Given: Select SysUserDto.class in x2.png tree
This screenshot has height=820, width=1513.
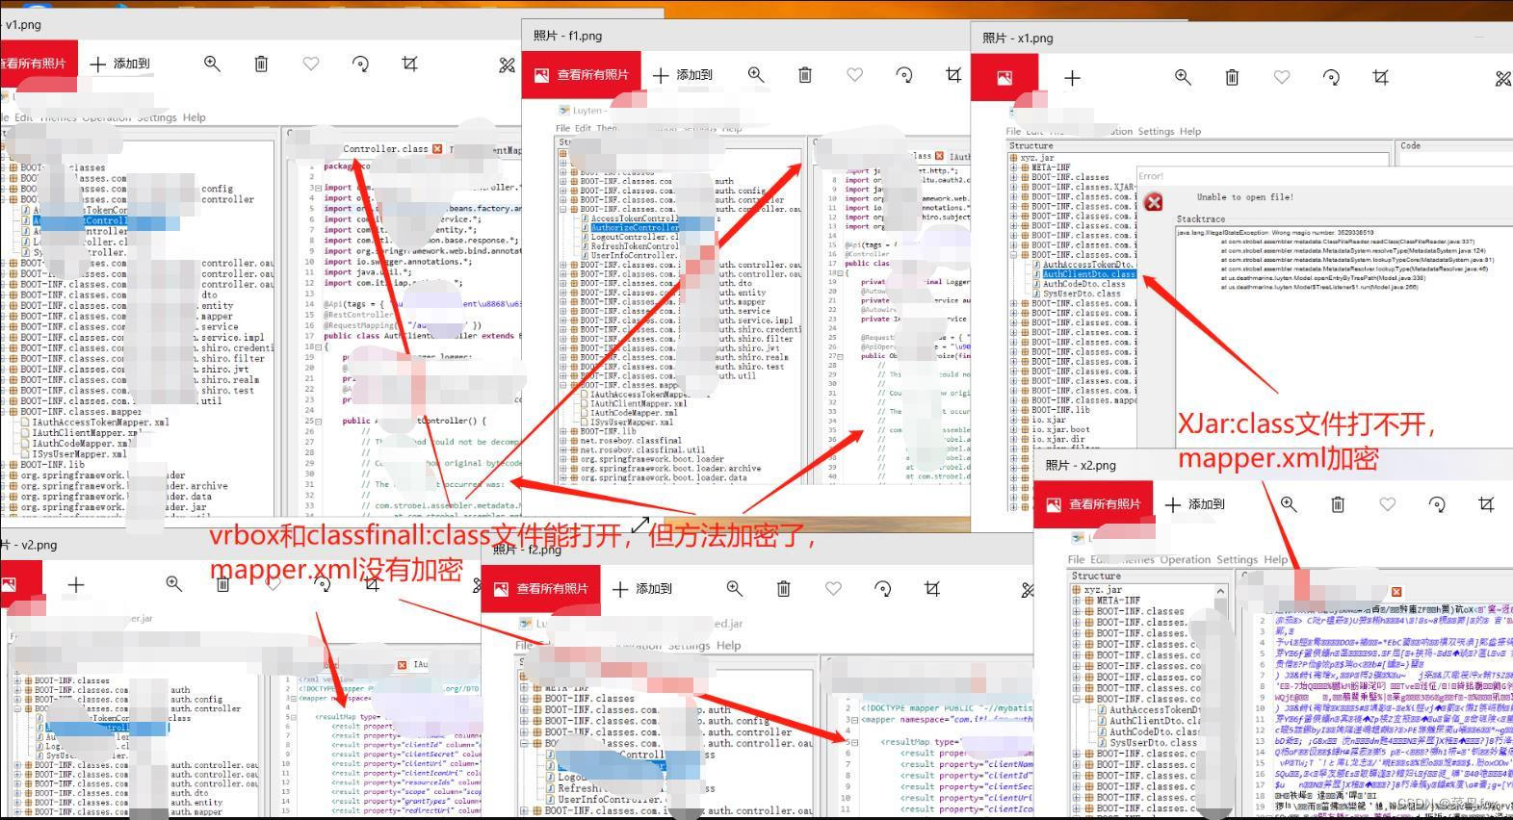Looking at the screenshot, I should point(1153,742).
